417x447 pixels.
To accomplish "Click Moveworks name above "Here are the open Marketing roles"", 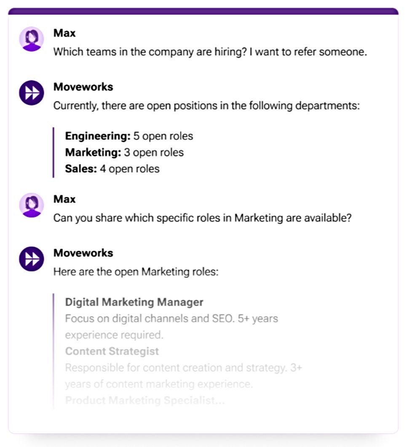I will [83, 253].
